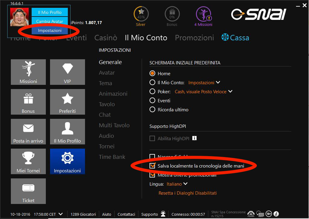Expand the Il Mio Conto Impostazioni dropdown

pyautogui.click(x=218, y=82)
